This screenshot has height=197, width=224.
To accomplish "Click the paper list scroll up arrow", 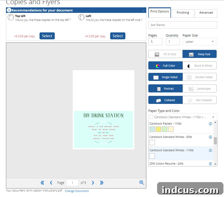I will point(215,122).
